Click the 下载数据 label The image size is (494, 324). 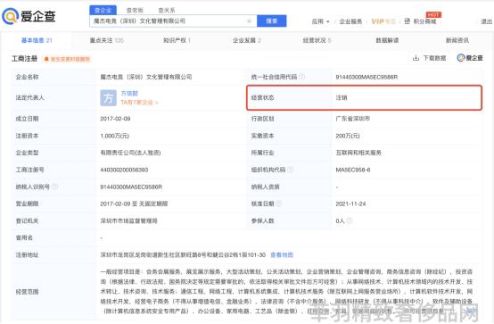click(434, 58)
